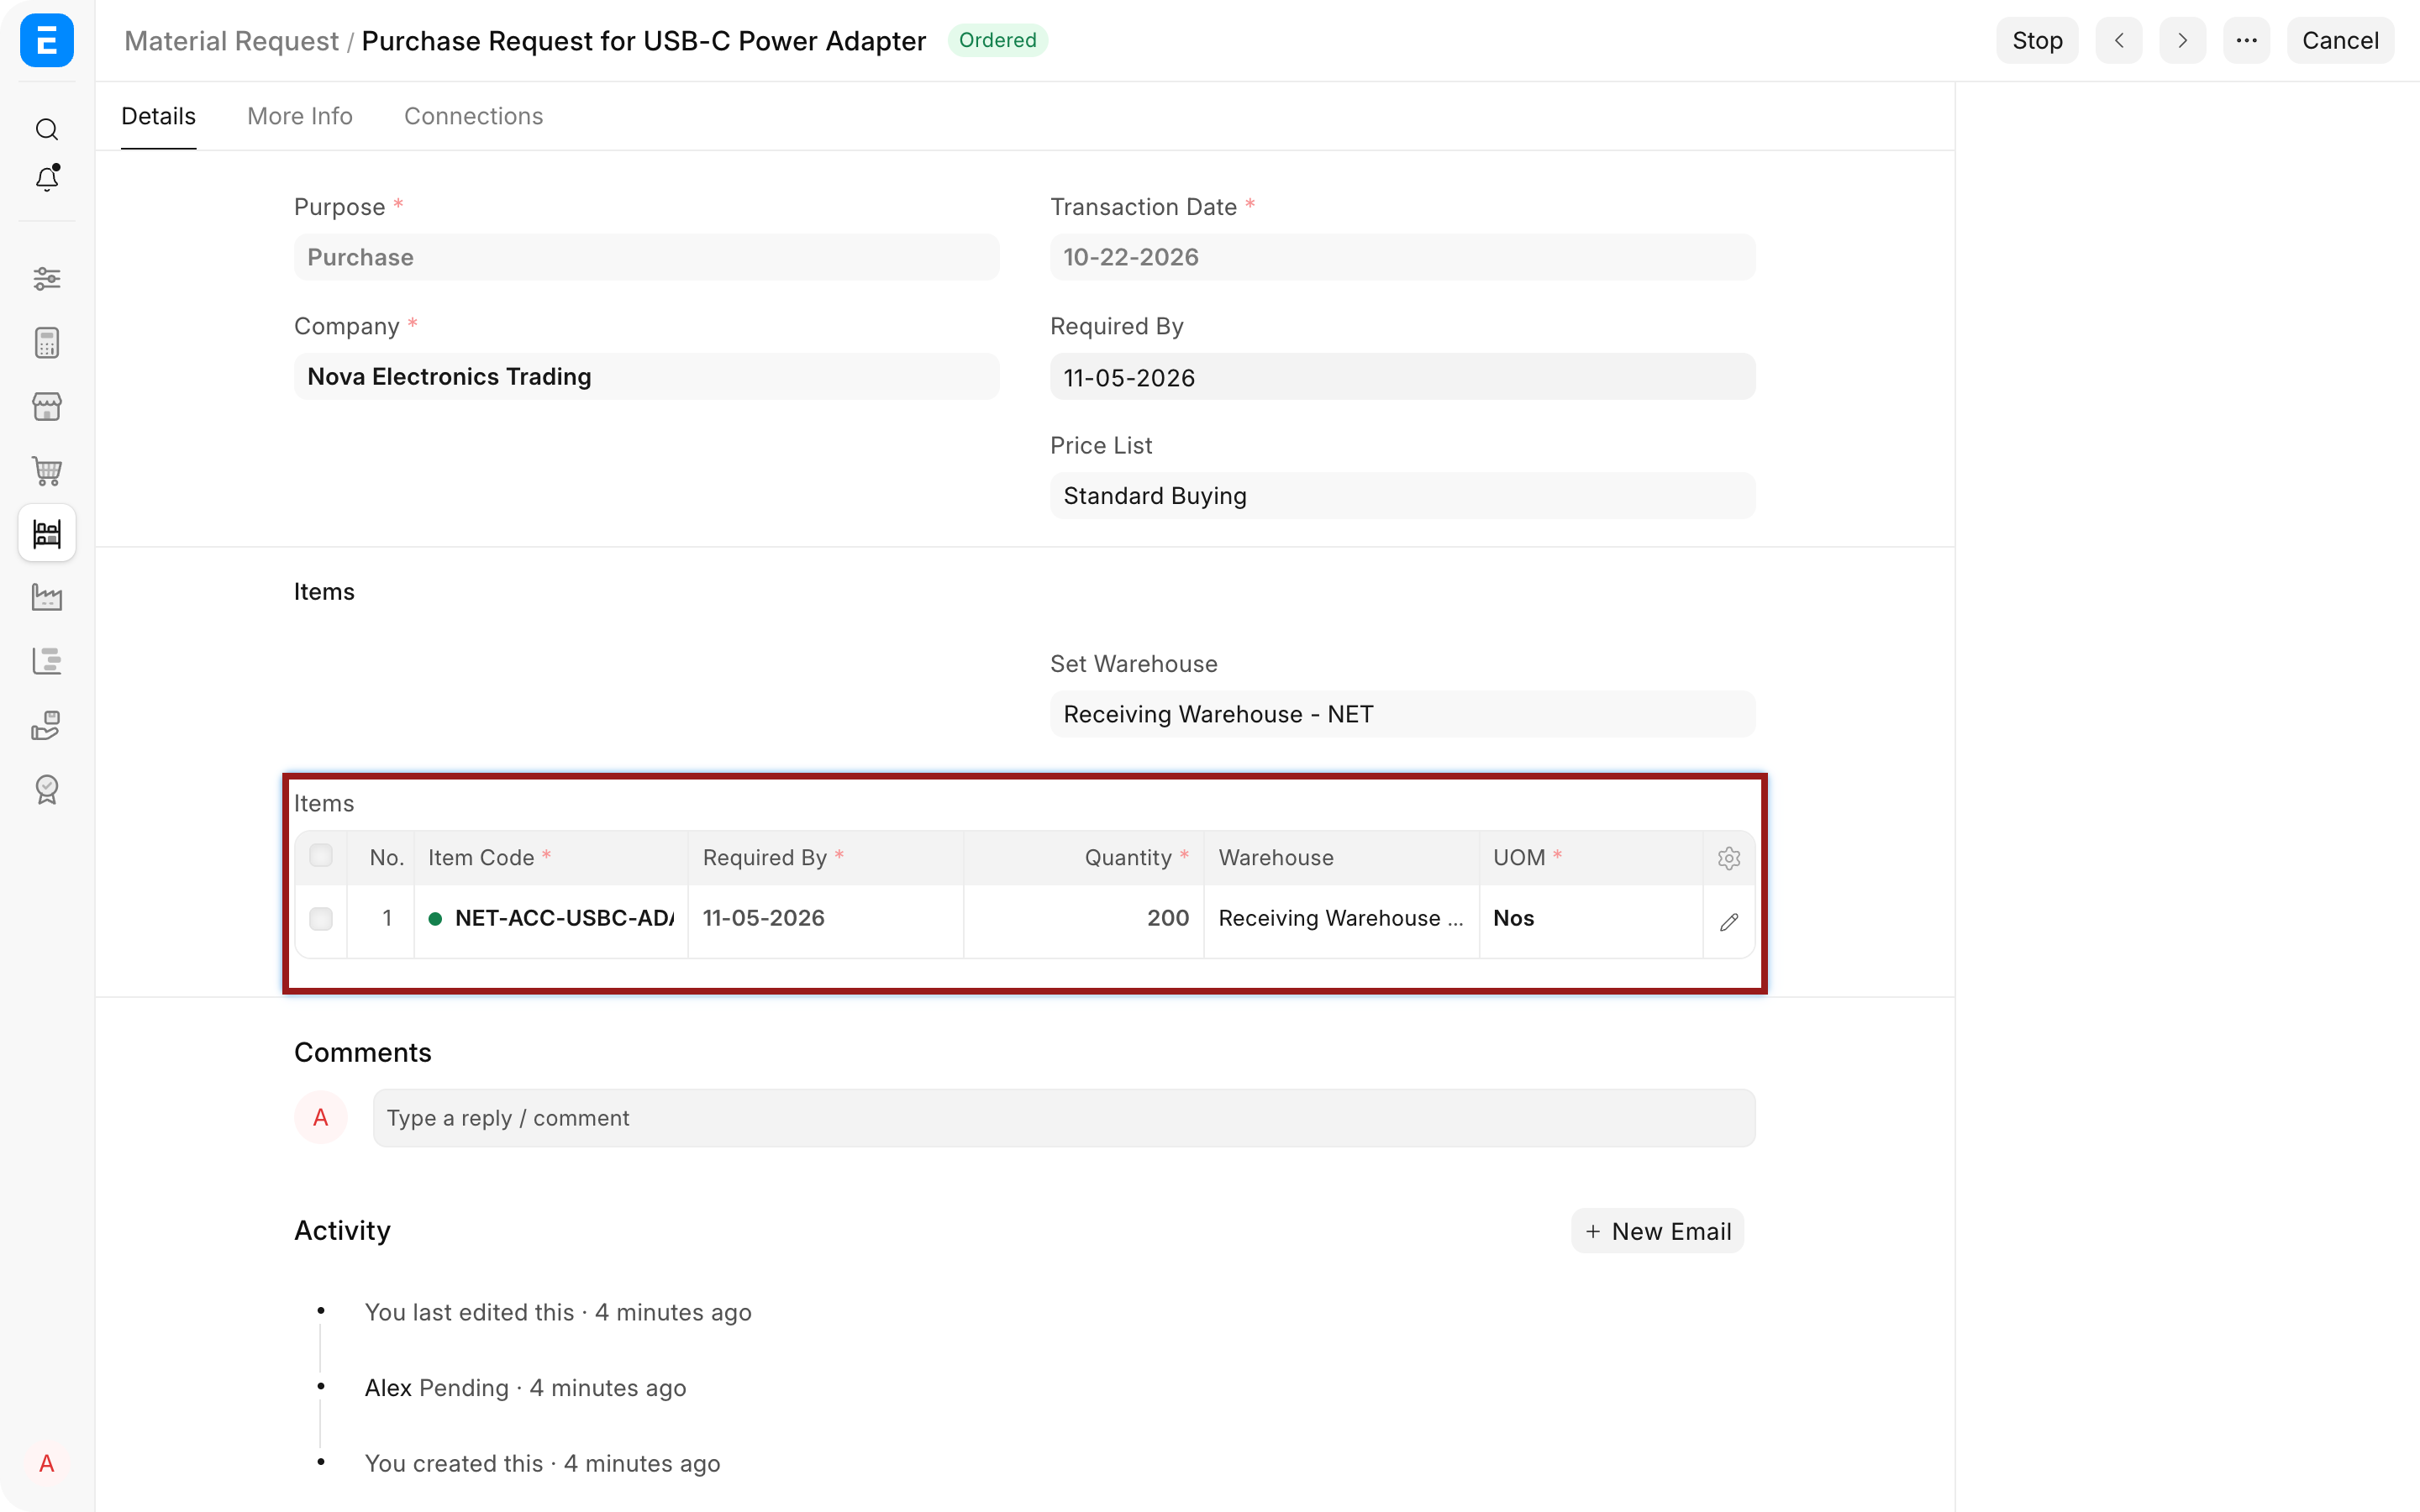Open the notifications bell icon
Screen dimensions: 2420x1512
[x=47, y=178]
